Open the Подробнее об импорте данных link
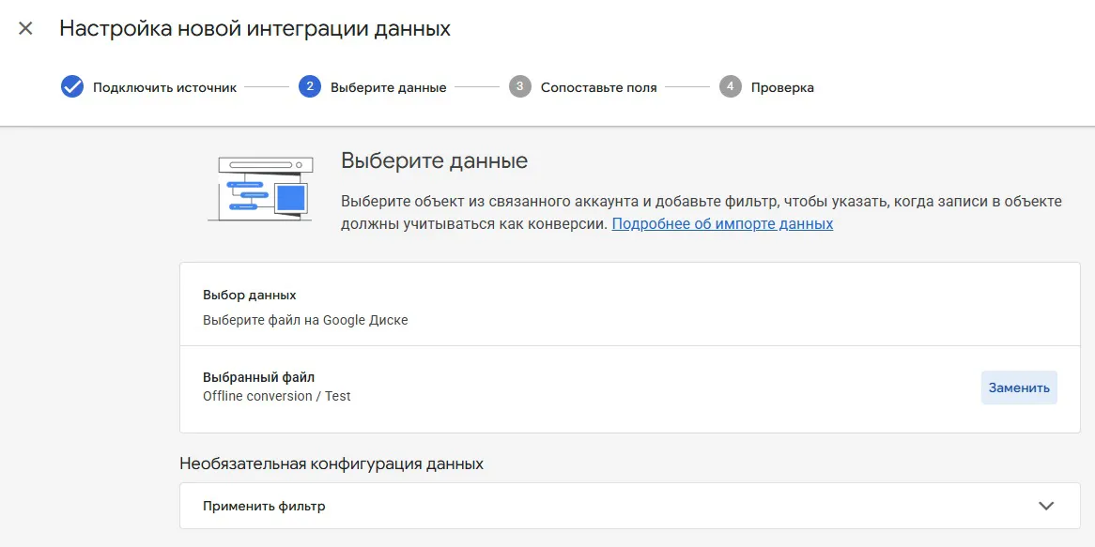Image resolution: width=1095 pixels, height=547 pixels. 722,224
